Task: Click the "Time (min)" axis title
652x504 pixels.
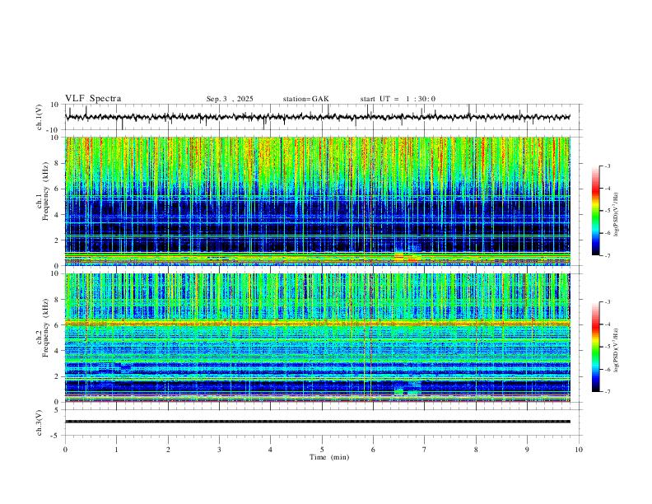Action: [x=329, y=457]
